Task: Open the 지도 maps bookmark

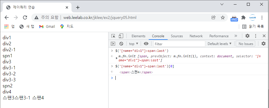Action: point(67,27)
